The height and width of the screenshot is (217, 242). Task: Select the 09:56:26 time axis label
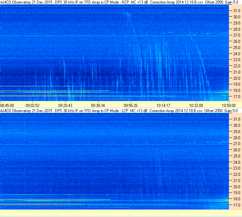131,106
